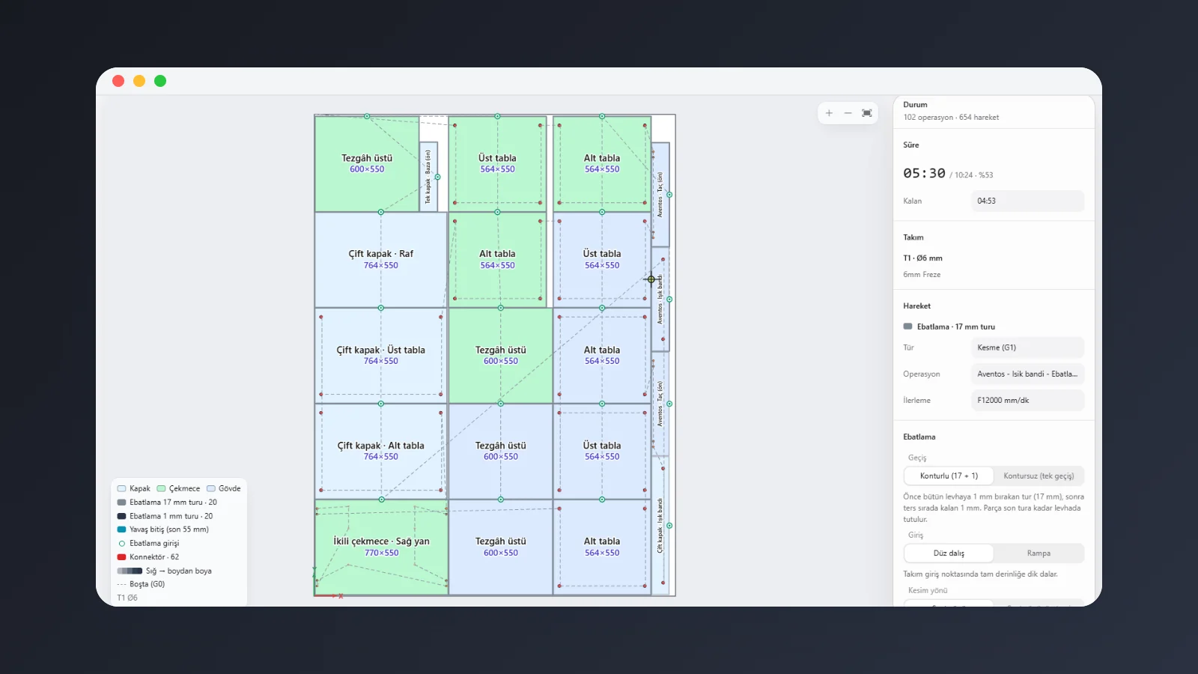Zoom out with the minus icon
The width and height of the screenshot is (1198, 674).
[848, 113]
